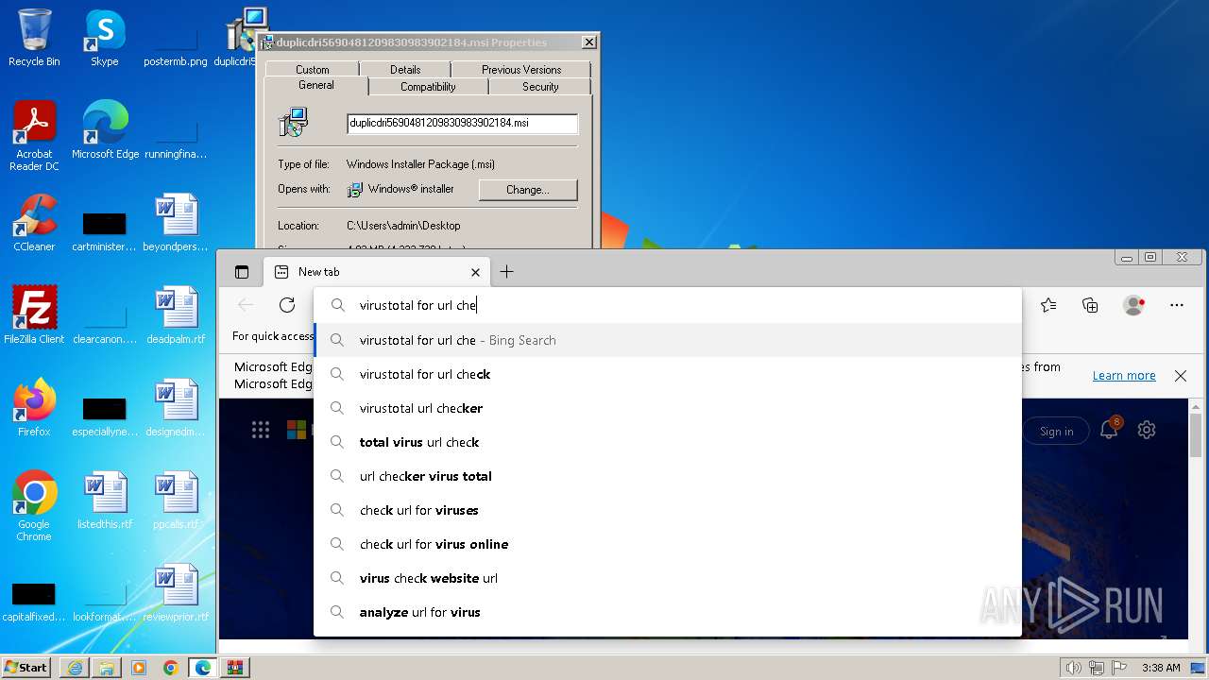The height and width of the screenshot is (680, 1209).
Task: Select beyondpers document icon
Action: (x=176, y=223)
